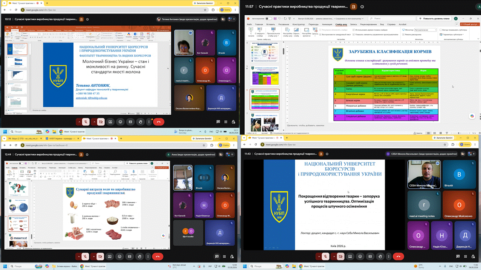Open Освіта profile in the 12:44 Meet browser
This screenshot has height=270, width=481.
click(224, 145)
